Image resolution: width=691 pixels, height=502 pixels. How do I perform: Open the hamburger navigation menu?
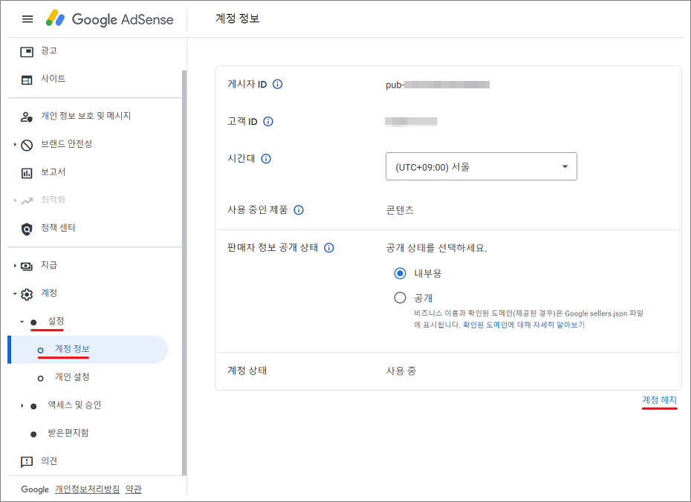(27, 19)
